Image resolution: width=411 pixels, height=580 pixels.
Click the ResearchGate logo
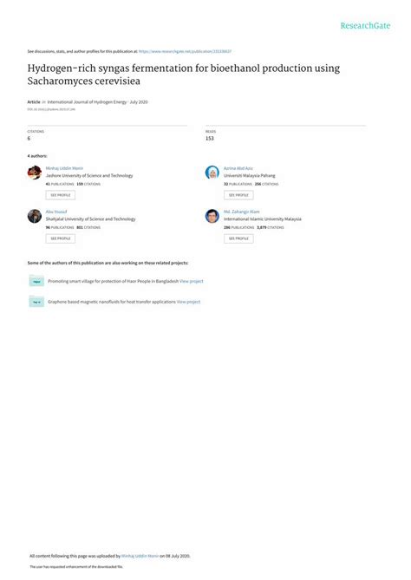pyautogui.click(x=365, y=26)
